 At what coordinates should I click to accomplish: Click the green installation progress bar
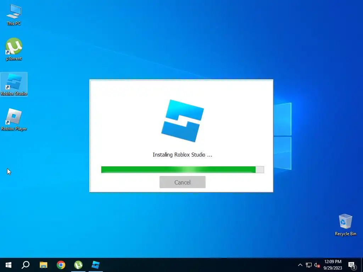183,170
